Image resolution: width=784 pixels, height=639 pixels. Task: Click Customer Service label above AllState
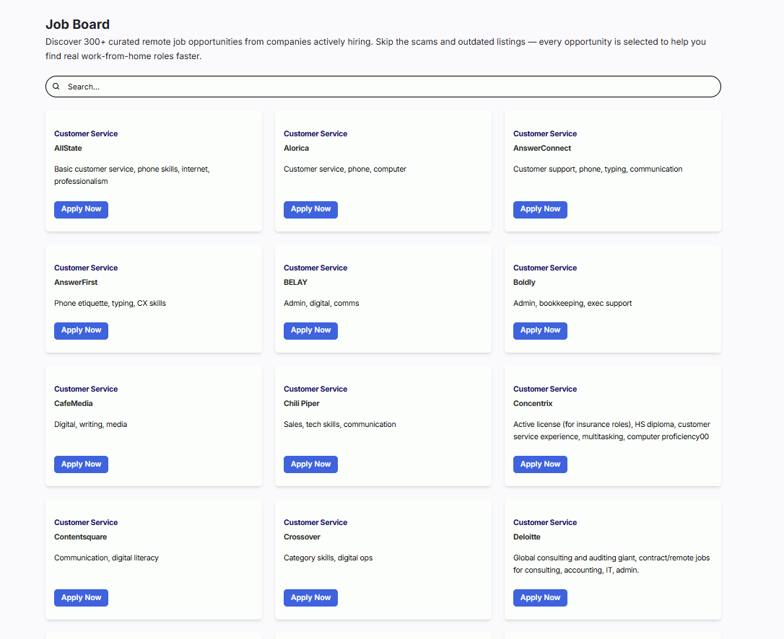86,134
